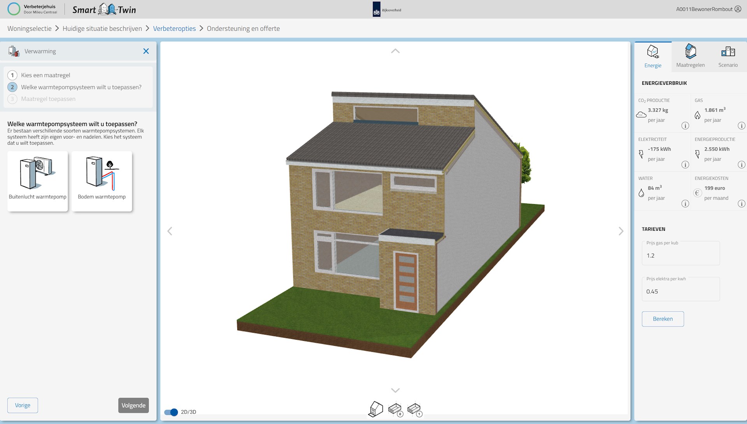Show info for Gas usage
The height and width of the screenshot is (424, 747).
[742, 126]
